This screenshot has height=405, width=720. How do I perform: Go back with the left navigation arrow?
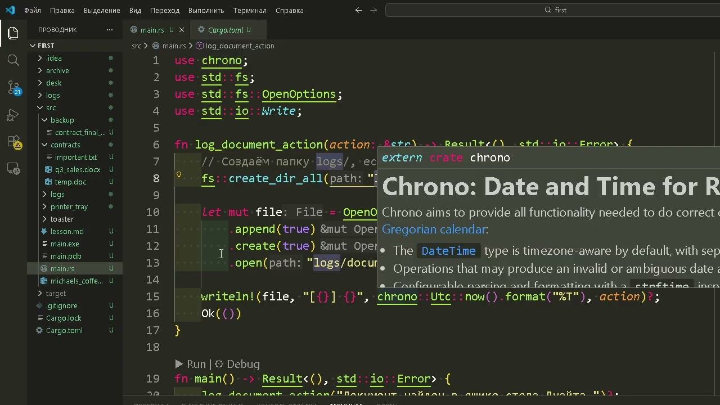(359, 10)
